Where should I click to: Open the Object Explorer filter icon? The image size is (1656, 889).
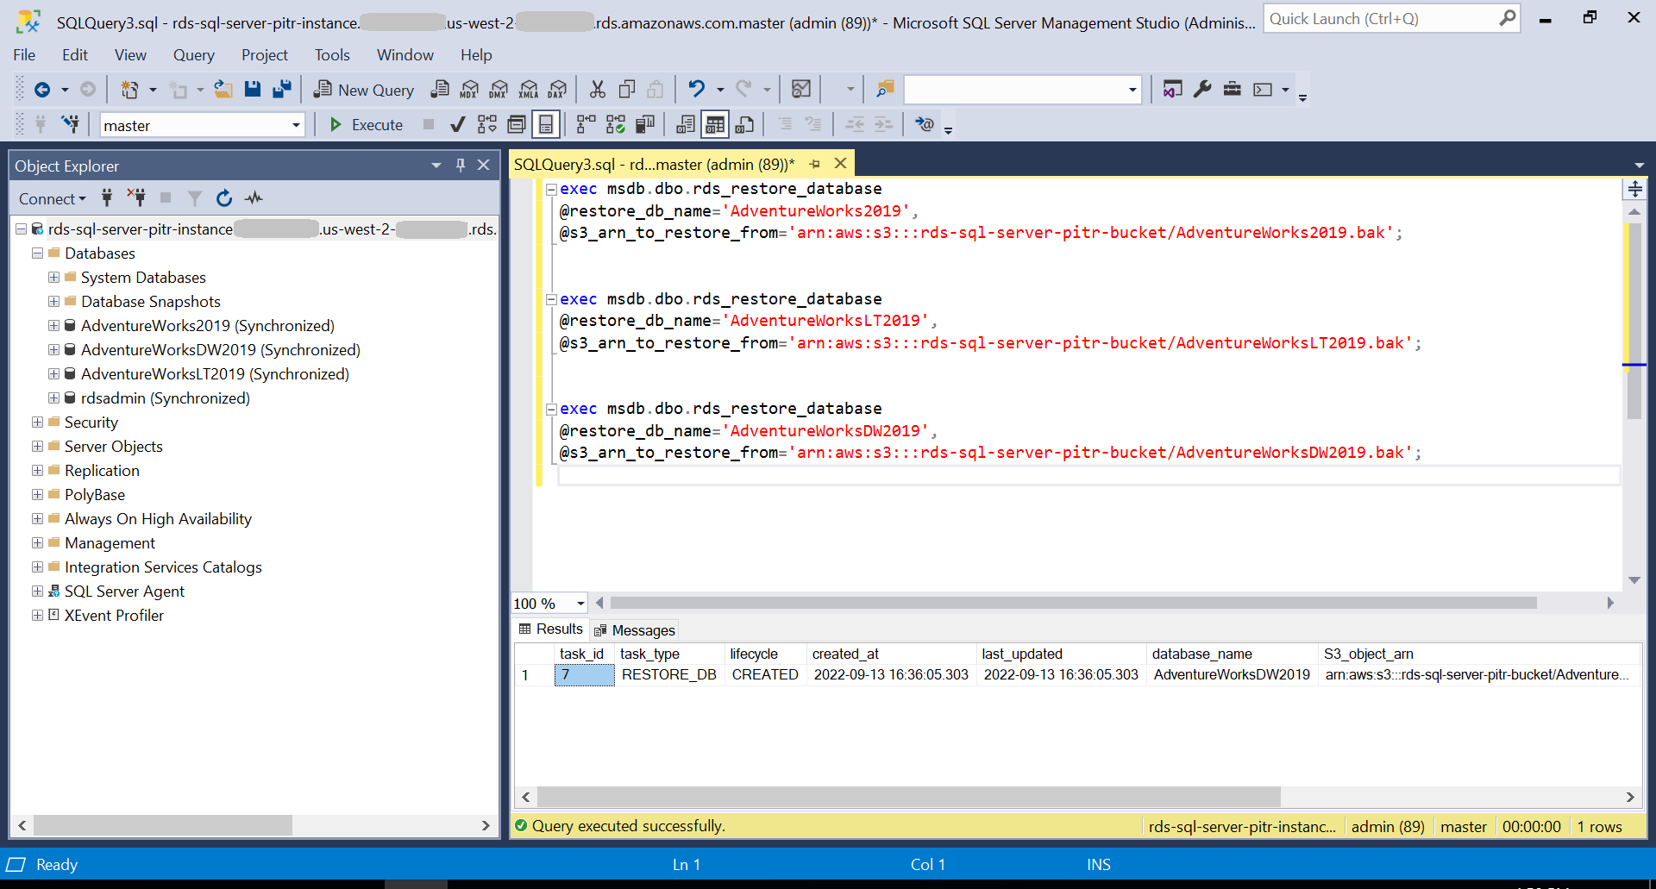(195, 198)
